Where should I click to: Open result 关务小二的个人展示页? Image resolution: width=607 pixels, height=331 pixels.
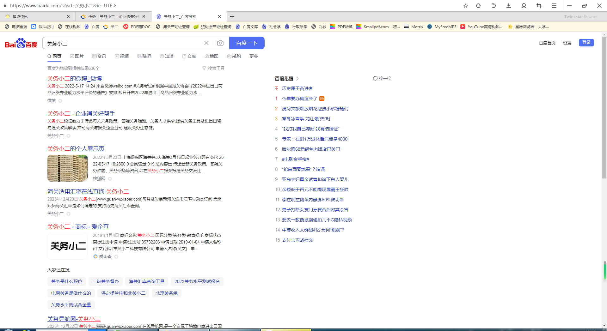(x=76, y=148)
